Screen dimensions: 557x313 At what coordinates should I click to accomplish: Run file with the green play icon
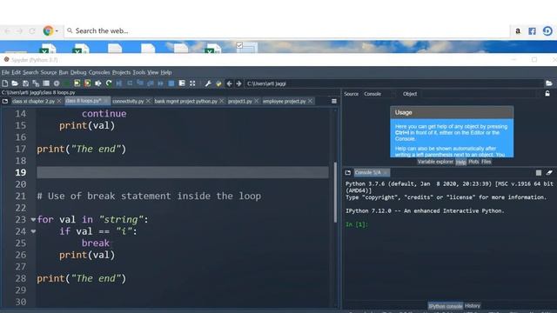click(x=67, y=83)
